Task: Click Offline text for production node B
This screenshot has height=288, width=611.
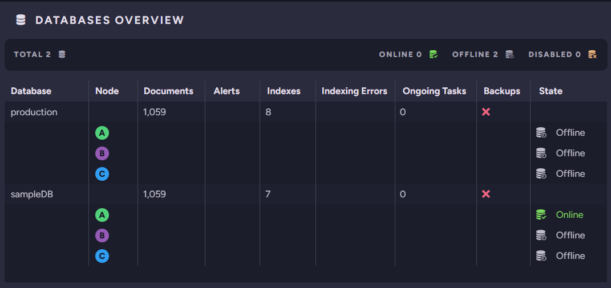Action: (x=570, y=153)
